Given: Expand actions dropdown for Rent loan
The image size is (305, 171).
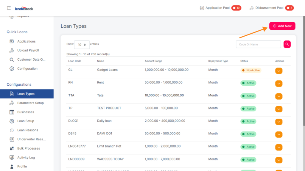Looking at the screenshot, I should click(x=279, y=84).
